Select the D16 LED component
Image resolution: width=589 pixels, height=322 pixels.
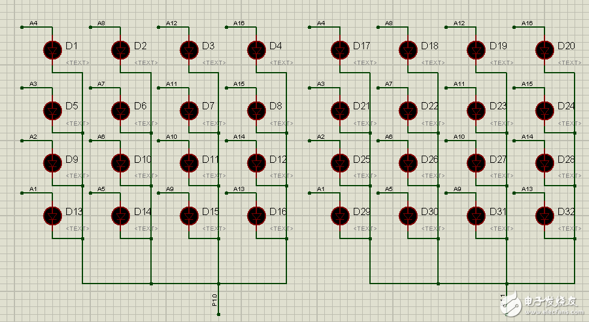[x=257, y=215]
